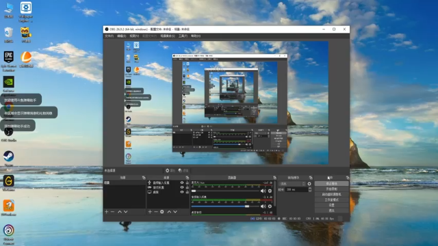This screenshot has height=246, width=438.
Task: Click the source filters button above docks
Action: click(x=183, y=170)
